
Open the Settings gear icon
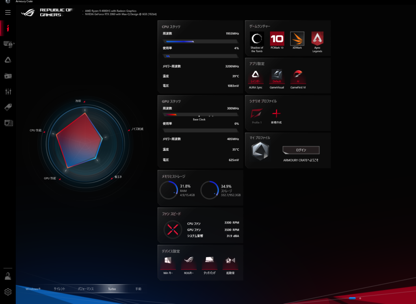[8, 292]
